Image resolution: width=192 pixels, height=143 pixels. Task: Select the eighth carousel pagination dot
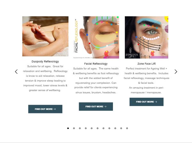click(x=109, y=128)
